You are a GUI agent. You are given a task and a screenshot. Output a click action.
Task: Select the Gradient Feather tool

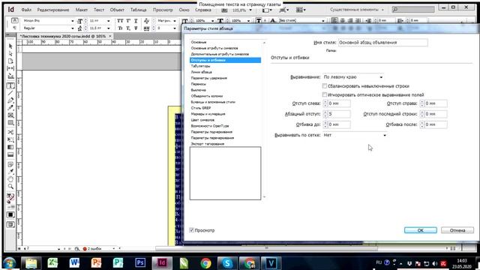tap(10, 154)
